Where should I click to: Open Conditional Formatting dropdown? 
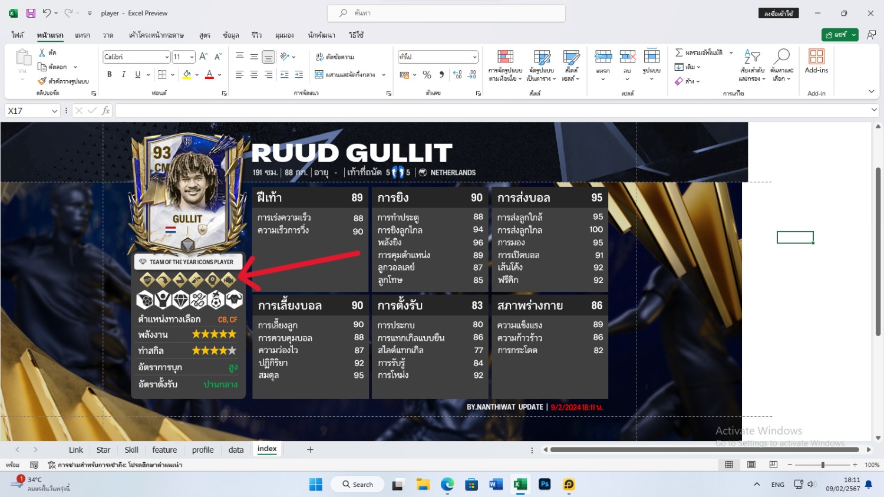point(506,65)
